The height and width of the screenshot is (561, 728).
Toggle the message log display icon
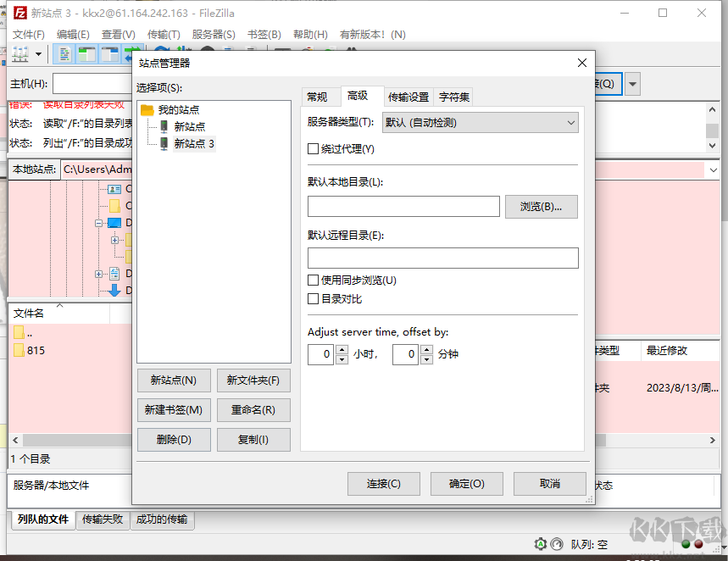point(64,54)
